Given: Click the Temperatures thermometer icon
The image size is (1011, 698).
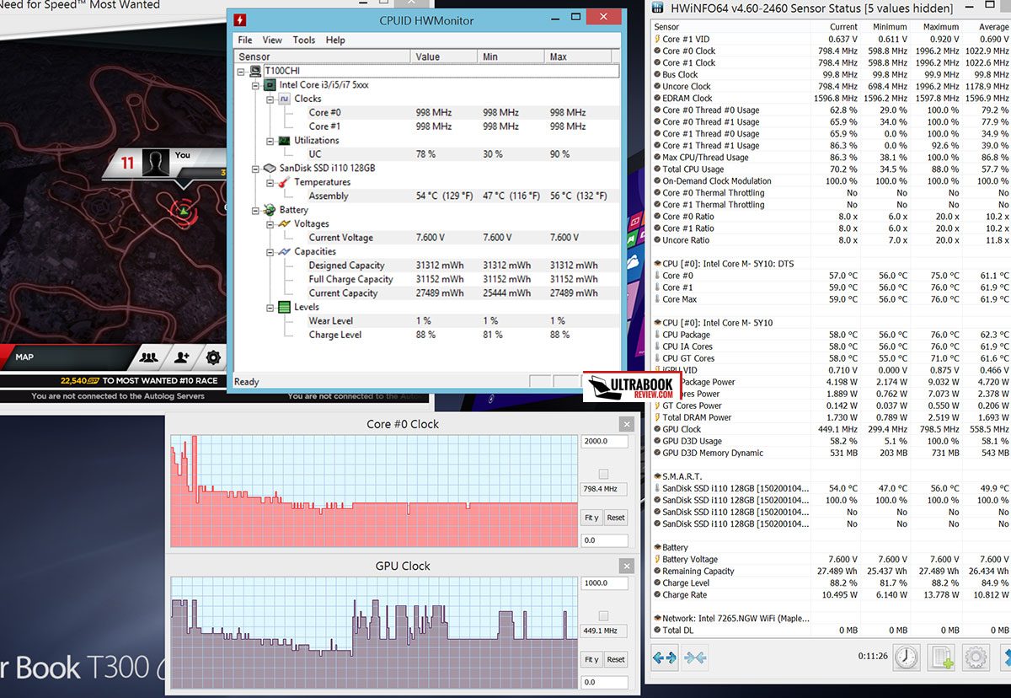Looking at the screenshot, I should [285, 182].
